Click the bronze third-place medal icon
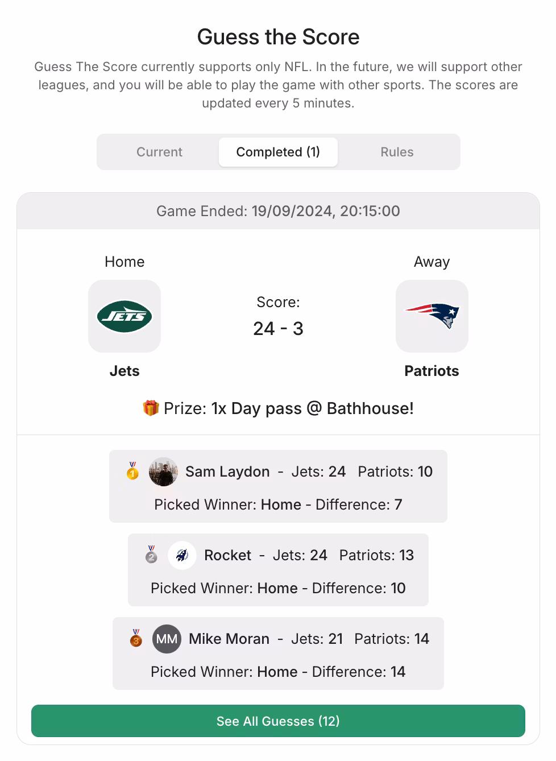The width and height of the screenshot is (556, 761). coord(136,638)
